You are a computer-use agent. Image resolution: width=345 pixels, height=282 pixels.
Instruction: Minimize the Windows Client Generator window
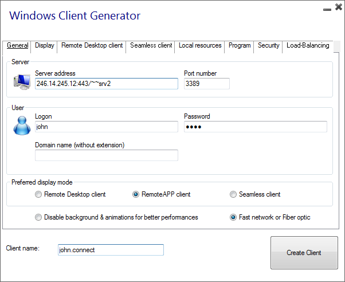[x=327, y=9]
